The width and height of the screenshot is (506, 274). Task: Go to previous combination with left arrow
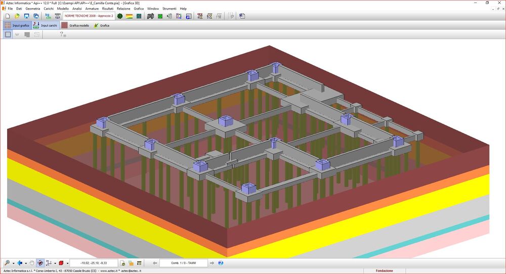point(155,263)
